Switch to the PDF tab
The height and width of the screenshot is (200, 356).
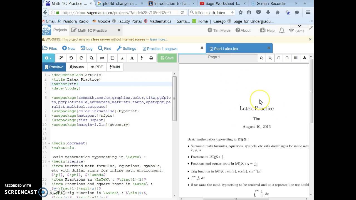coord(97,67)
